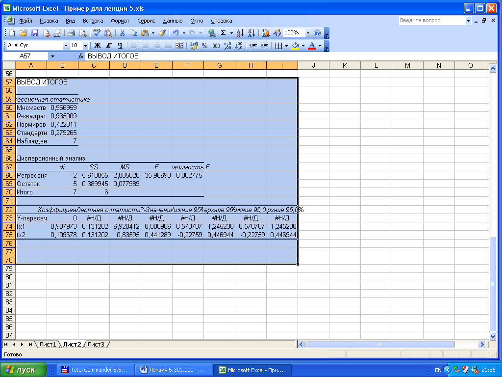This screenshot has height=377, width=502.
Task: Open the Формат menu
Action: pos(120,21)
